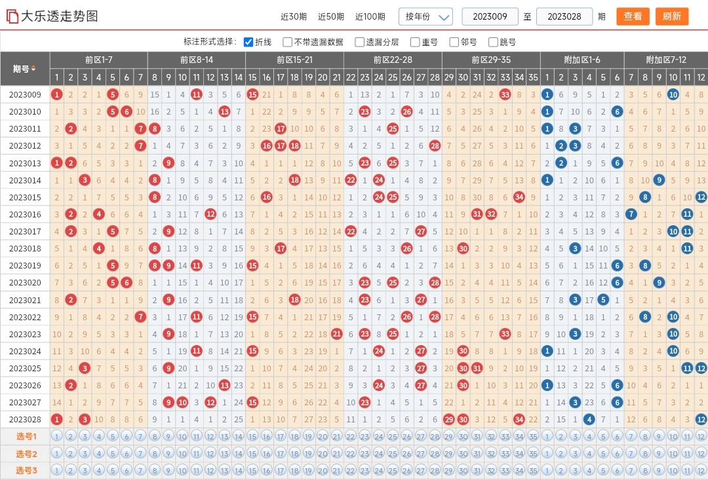Click the orange 查看 button
The width and height of the screenshot is (708, 480).
pyautogui.click(x=633, y=16)
